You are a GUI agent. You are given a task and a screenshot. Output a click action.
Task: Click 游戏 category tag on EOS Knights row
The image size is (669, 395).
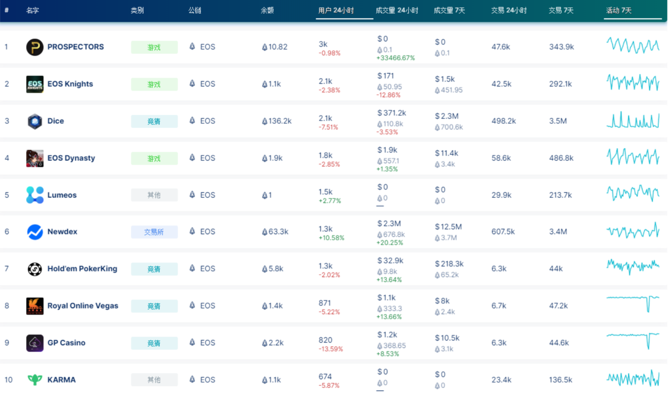click(x=154, y=84)
